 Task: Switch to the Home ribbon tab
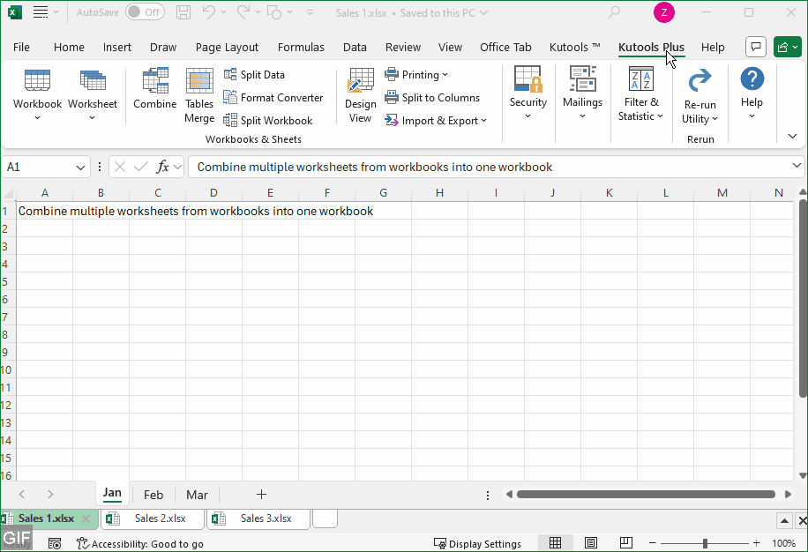pyautogui.click(x=69, y=47)
